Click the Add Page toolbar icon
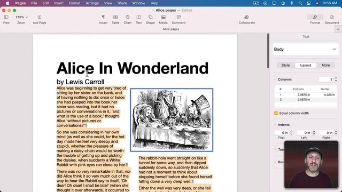The width and height of the screenshot is (342, 192). pyautogui.click(x=39, y=17)
